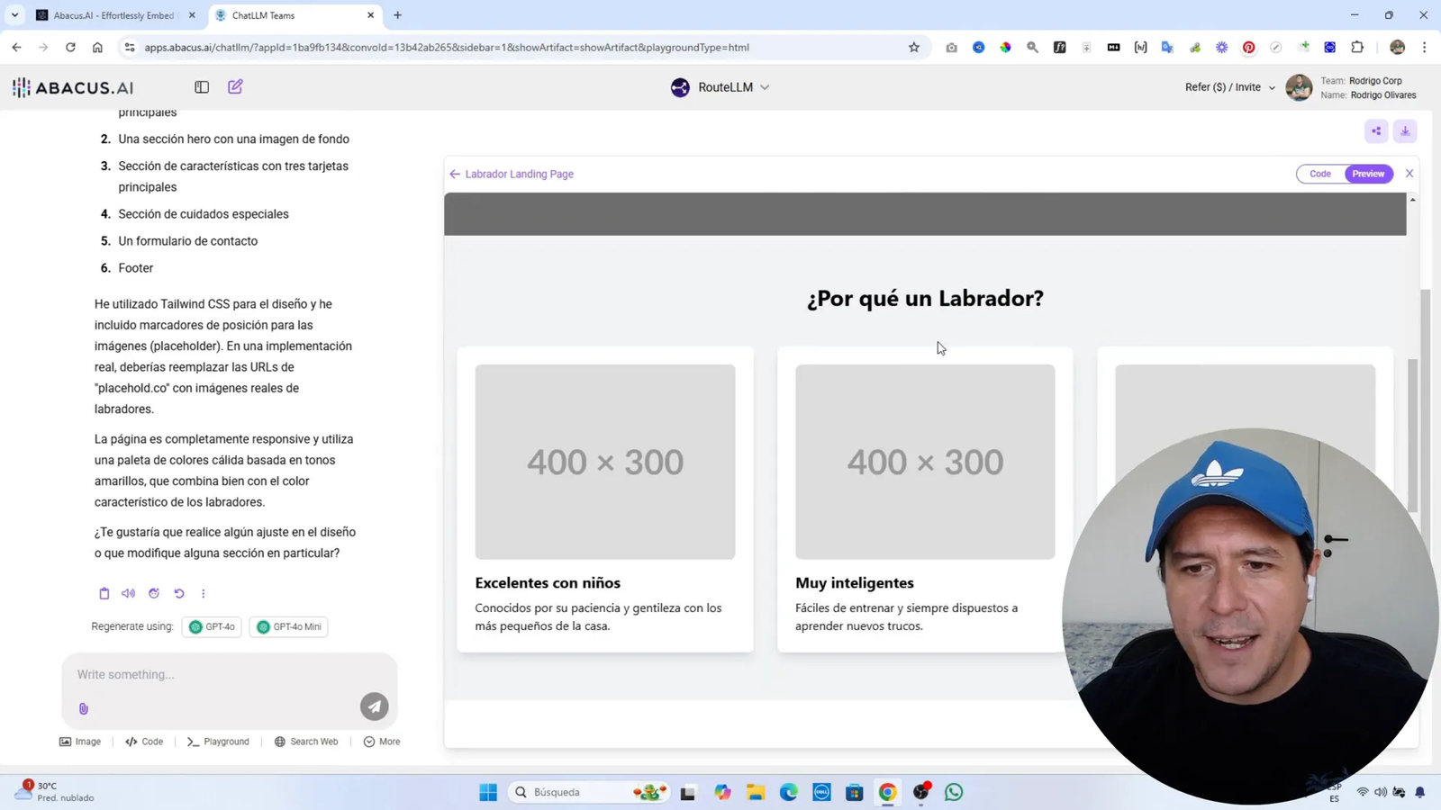1441x810 pixels.
Task: Send the message with the paper plane icon
Action: [x=374, y=706]
